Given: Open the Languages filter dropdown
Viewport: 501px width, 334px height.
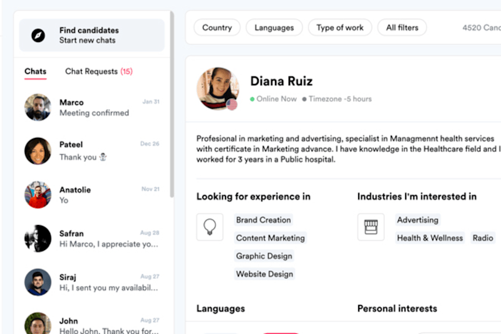Looking at the screenshot, I should pyautogui.click(x=274, y=28).
